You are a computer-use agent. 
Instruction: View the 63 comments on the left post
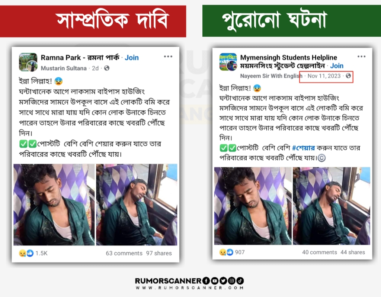[124, 253]
